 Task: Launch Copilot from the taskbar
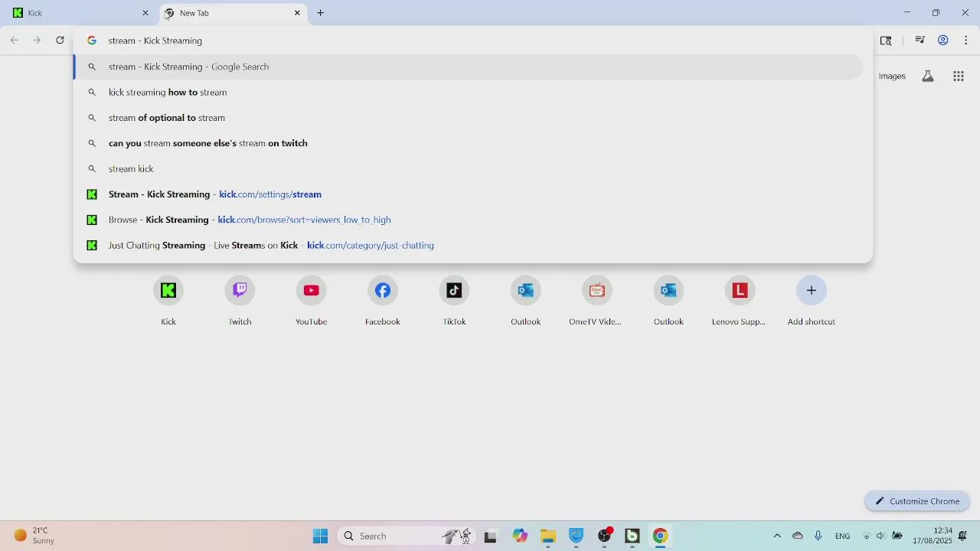pos(521,536)
